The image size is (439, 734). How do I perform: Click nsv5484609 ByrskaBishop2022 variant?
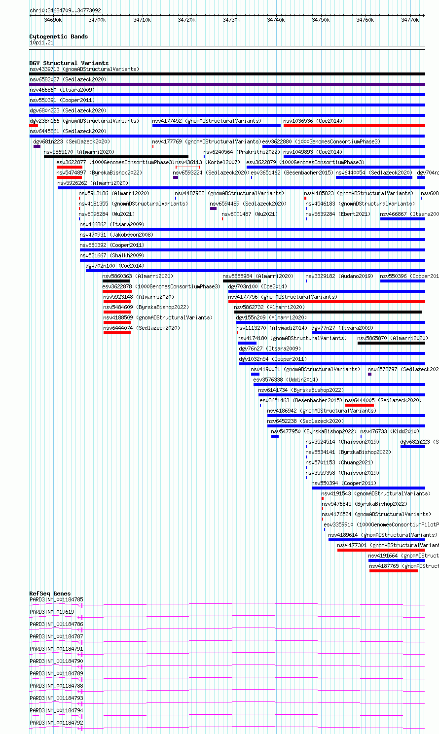pyautogui.click(x=146, y=307)
